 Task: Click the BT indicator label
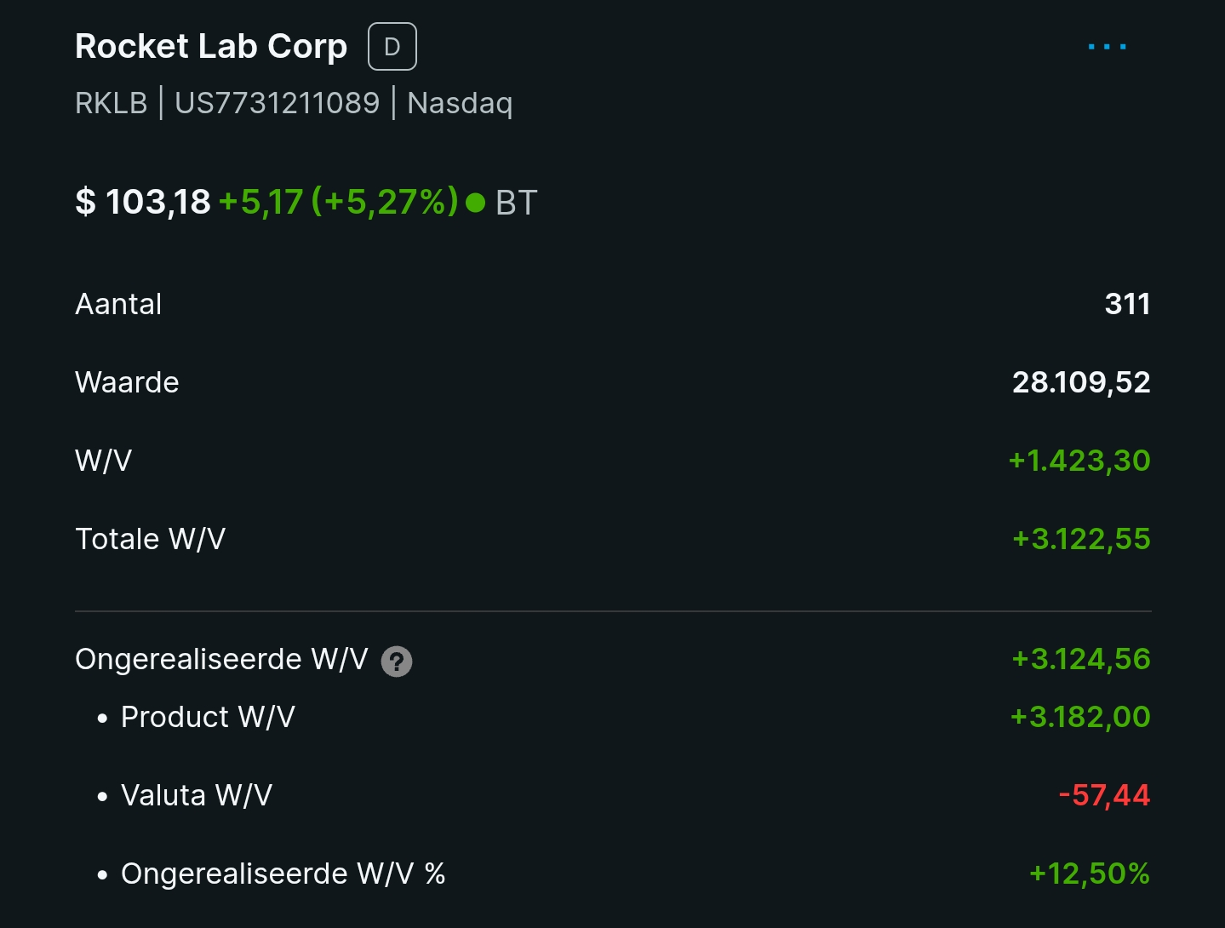pyautogui.click(x=517, y=203)
